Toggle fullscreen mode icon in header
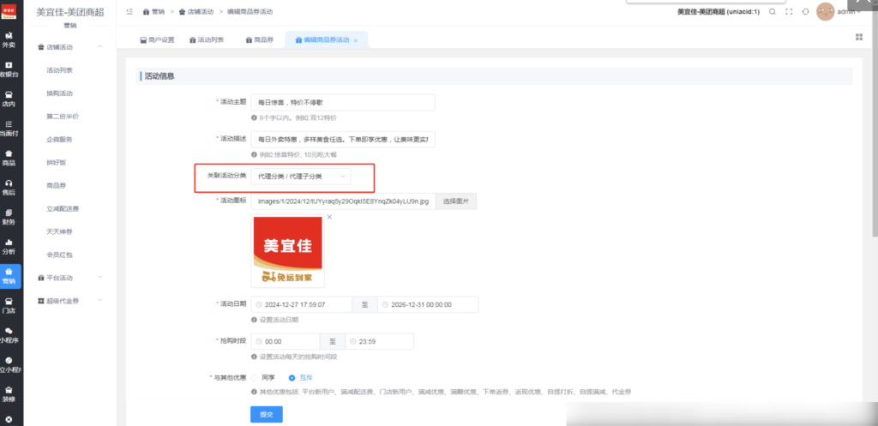Screen dimensions: 878x426 (789, 12)
